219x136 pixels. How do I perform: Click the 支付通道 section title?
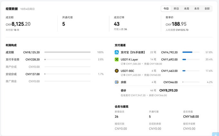click(120, 45)
